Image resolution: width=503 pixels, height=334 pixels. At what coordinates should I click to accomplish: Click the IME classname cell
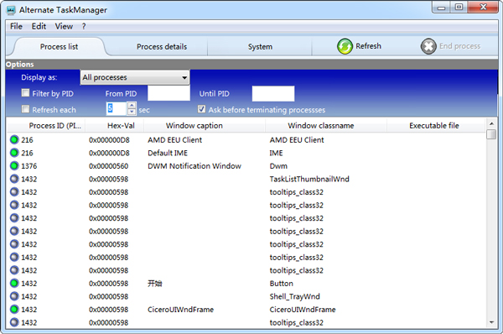coord(276,153)
